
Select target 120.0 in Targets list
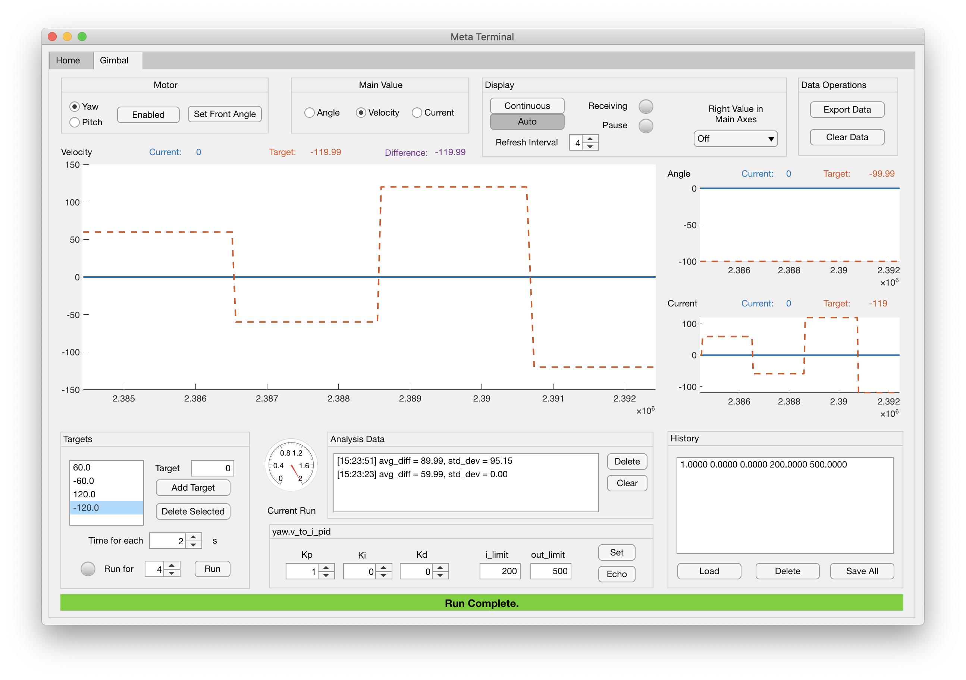[106, 494]
